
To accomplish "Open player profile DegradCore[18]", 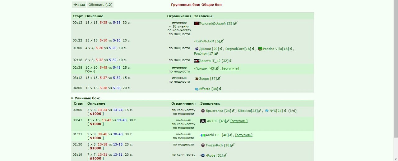I will point(238,49).
